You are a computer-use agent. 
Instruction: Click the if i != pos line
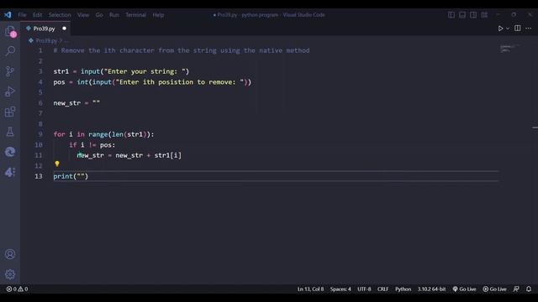click(92, 145)
